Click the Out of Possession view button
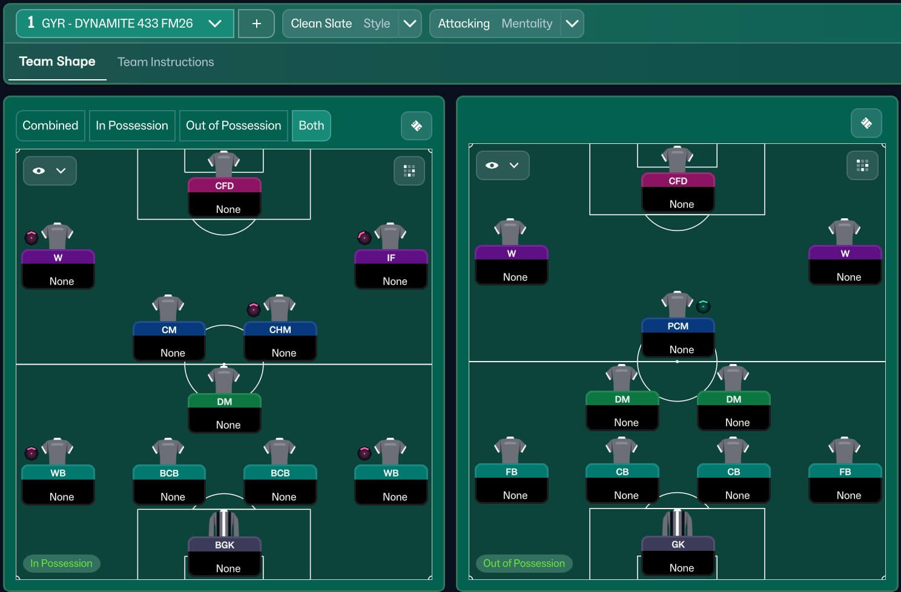 233,126
